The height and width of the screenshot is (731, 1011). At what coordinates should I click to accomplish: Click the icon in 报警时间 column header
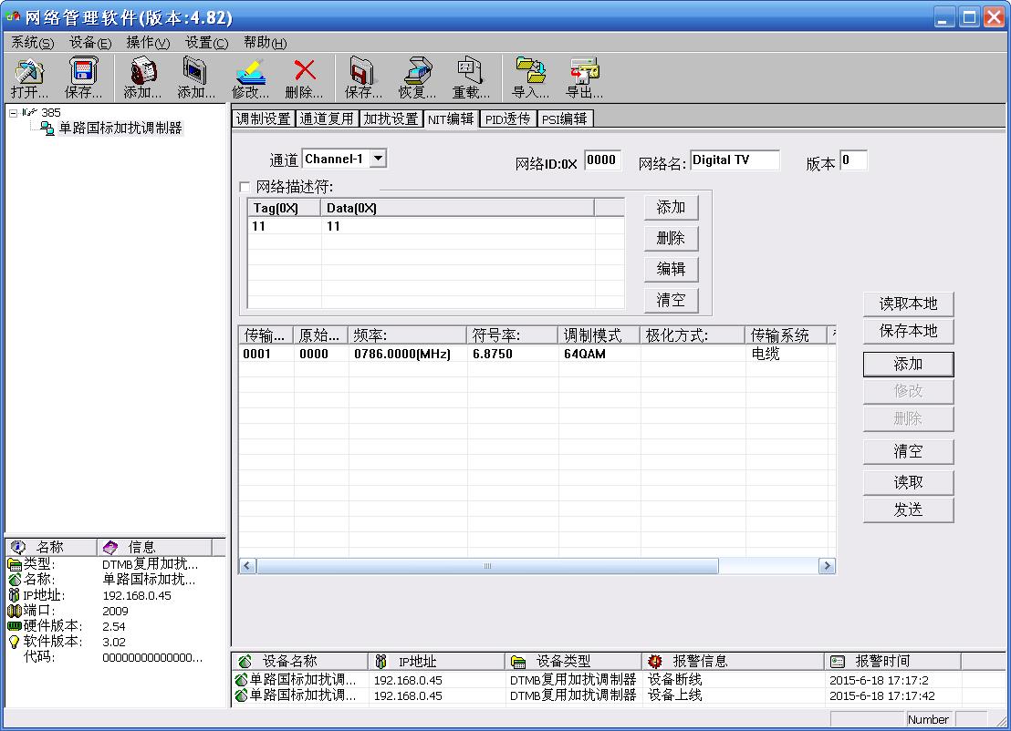[x=838, y=662]
